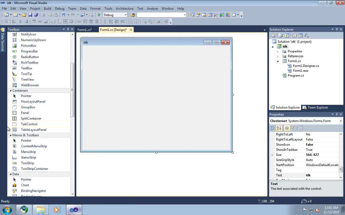Select Form1.Designer.cs in Solution Explorer
Viewport: 345px width, 215px height.
306,66
